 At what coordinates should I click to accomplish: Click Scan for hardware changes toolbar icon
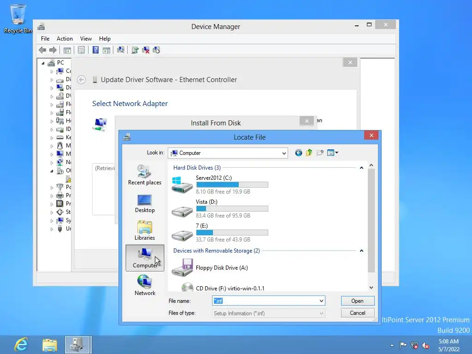(121, 50)
